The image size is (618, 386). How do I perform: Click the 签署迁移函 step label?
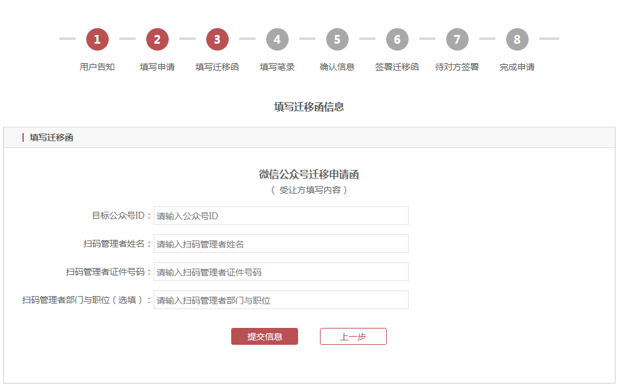tap(397, 67)
